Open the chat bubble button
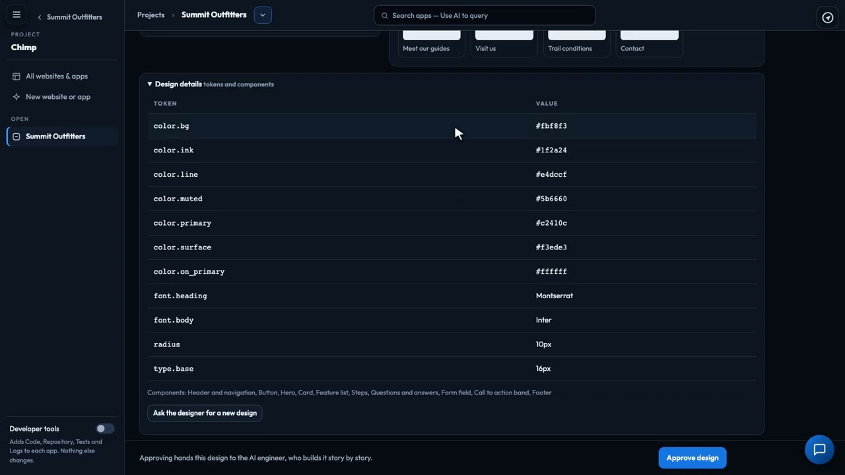The width and height of the screenshot is (845, 475). (x=819, y=450)
